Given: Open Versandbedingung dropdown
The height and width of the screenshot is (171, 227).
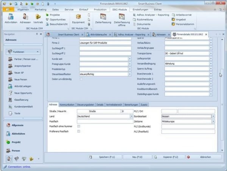Looking at the screenshot, I should click(x=211, y=64).
